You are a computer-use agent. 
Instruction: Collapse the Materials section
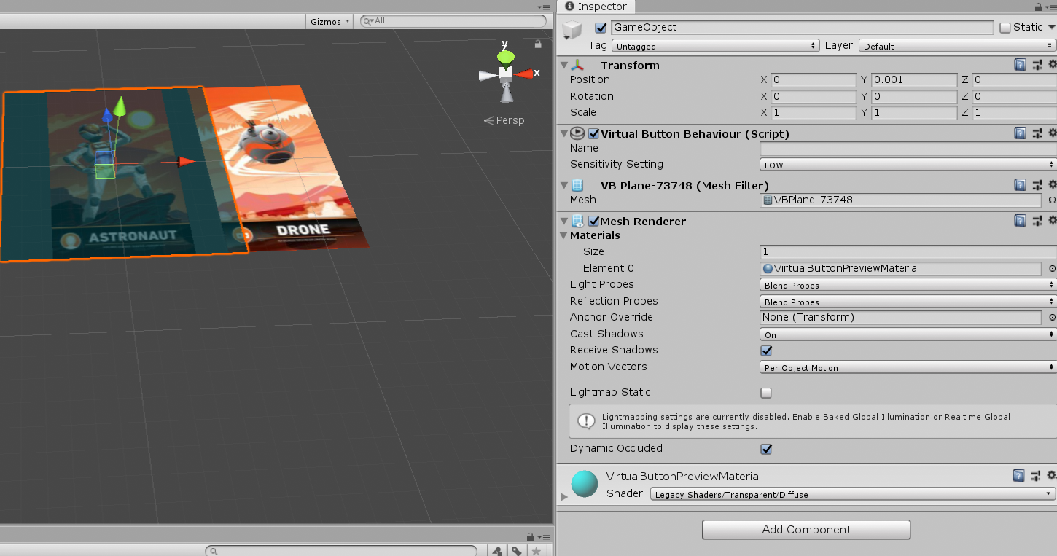click(564, 235)
